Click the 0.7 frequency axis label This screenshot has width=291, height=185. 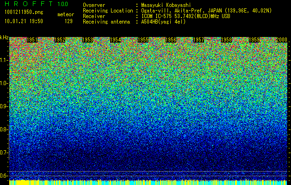click(x=4, y=153)
